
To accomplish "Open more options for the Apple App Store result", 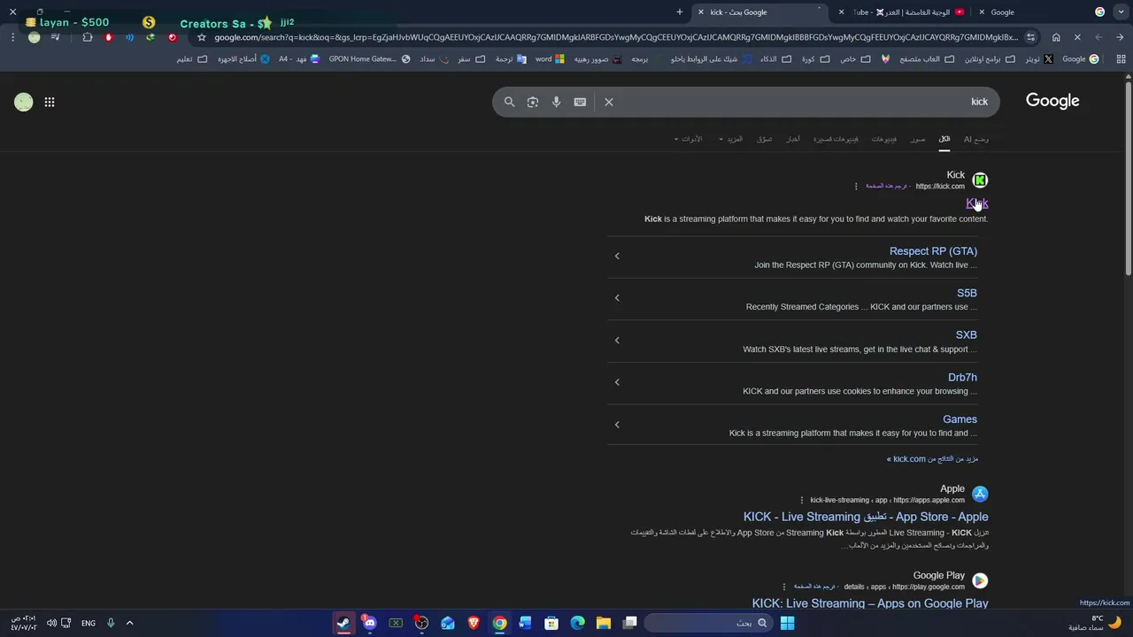I will 802,501.
